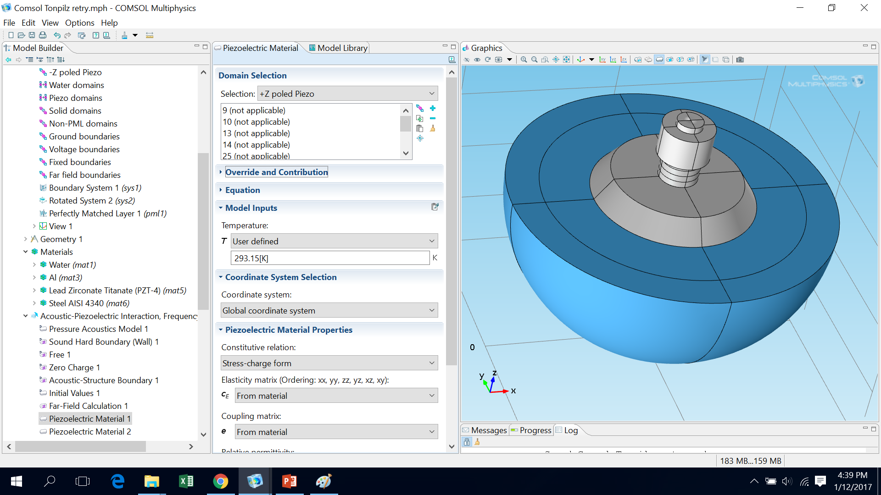Viewport: 881px width, 495px height.
Task: Save the model with the floppy icon
Action: click(32, 35)
